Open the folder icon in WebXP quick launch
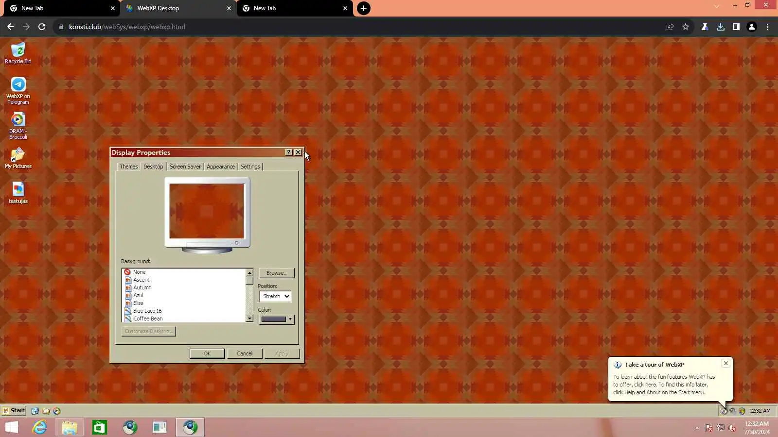This screenshot has height=437, width=778. coord(46,411)
